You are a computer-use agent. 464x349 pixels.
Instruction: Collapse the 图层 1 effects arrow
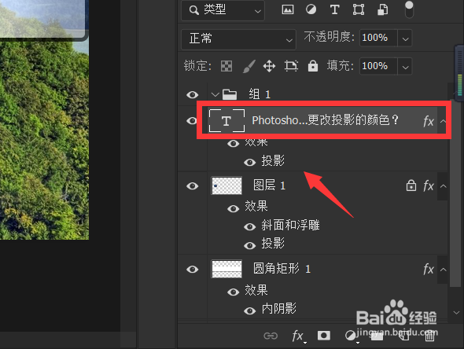click(443, 186)
